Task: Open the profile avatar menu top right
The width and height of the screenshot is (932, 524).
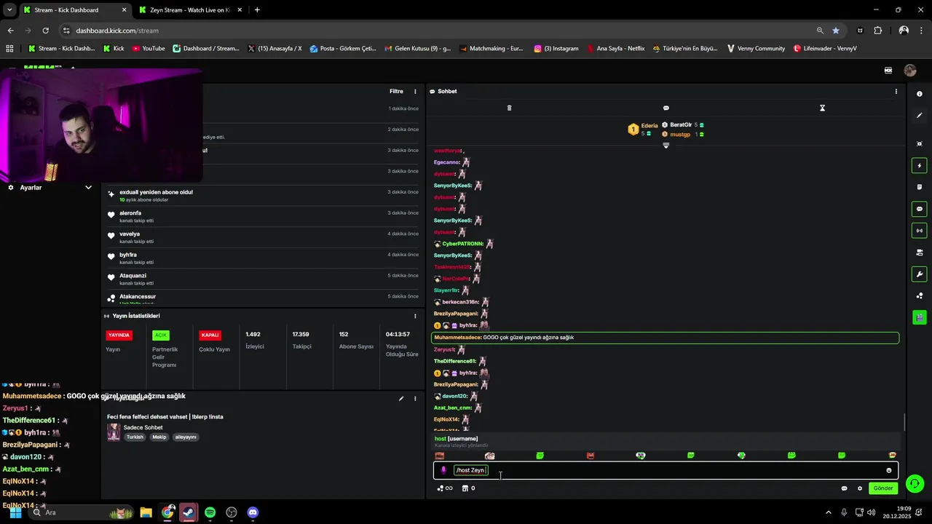Action: [x=910, y=71]
